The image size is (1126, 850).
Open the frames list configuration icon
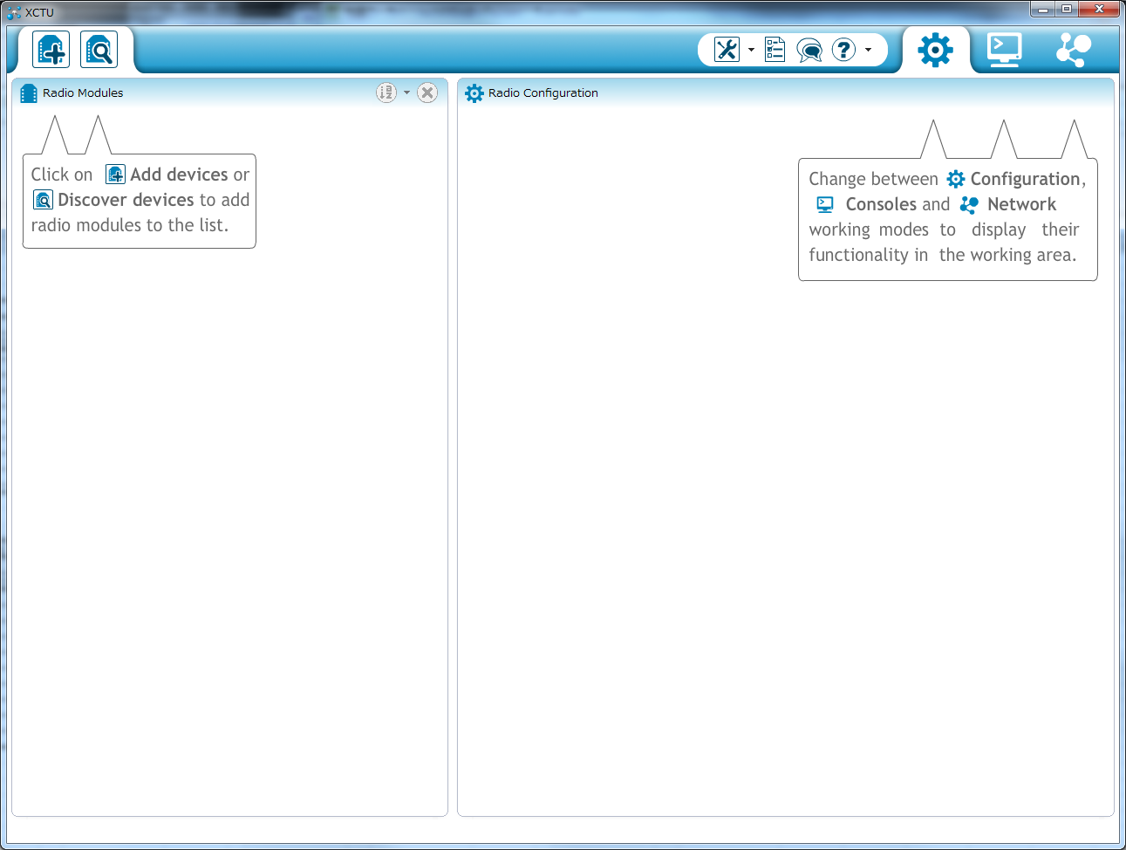point(775,50)
